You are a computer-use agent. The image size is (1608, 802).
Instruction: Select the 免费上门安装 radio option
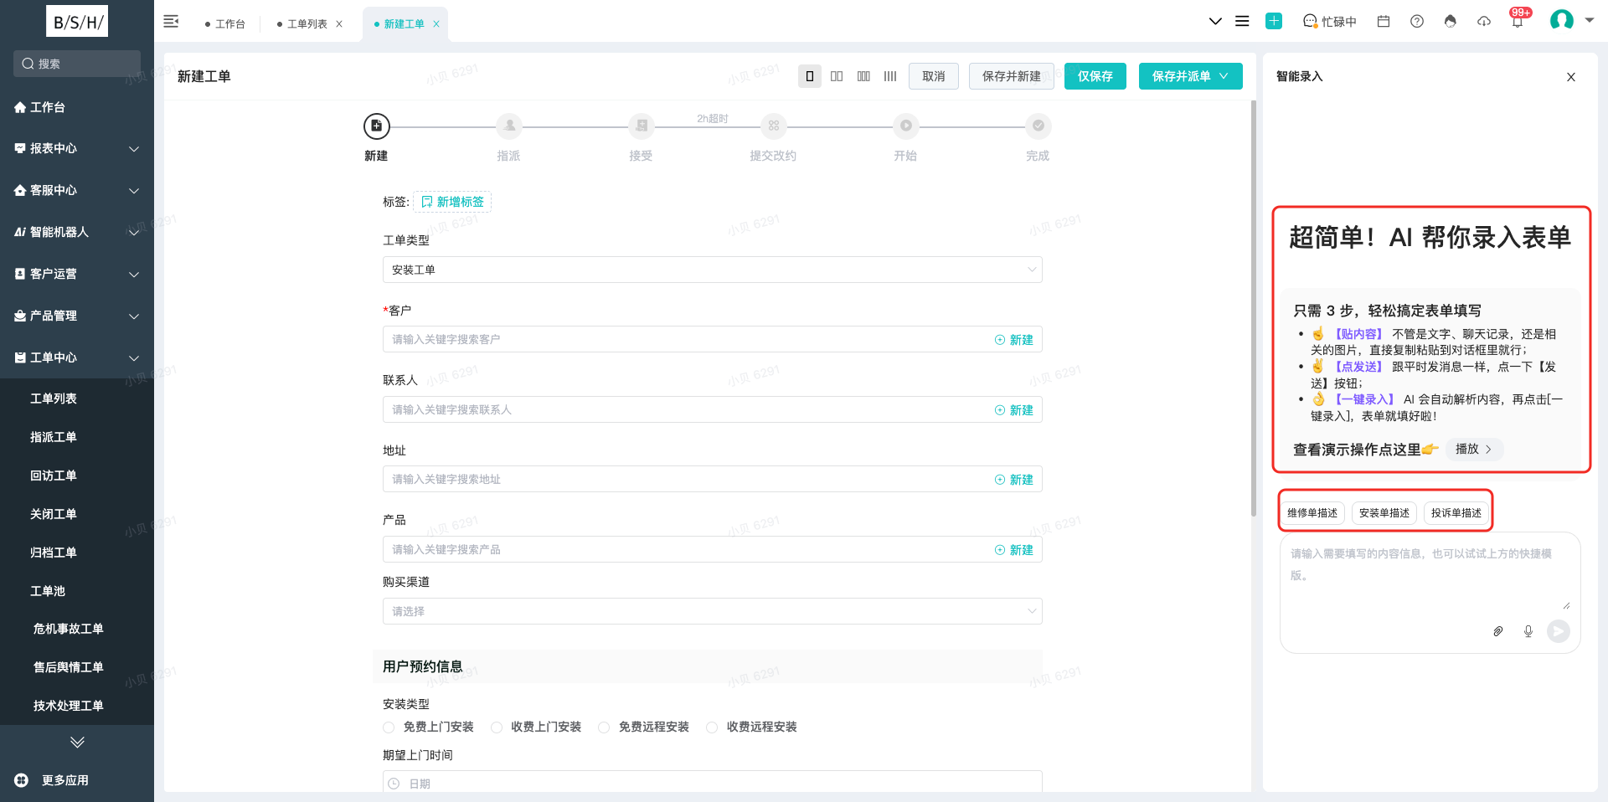click(x=389, y=727)
